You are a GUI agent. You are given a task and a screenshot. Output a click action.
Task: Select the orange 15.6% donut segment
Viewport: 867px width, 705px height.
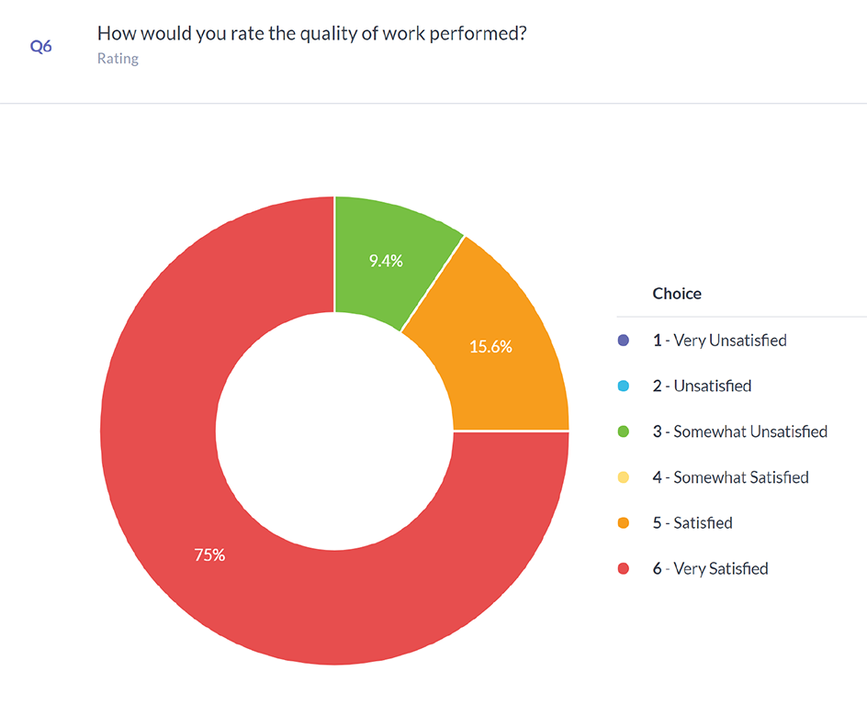click(490, 347)
